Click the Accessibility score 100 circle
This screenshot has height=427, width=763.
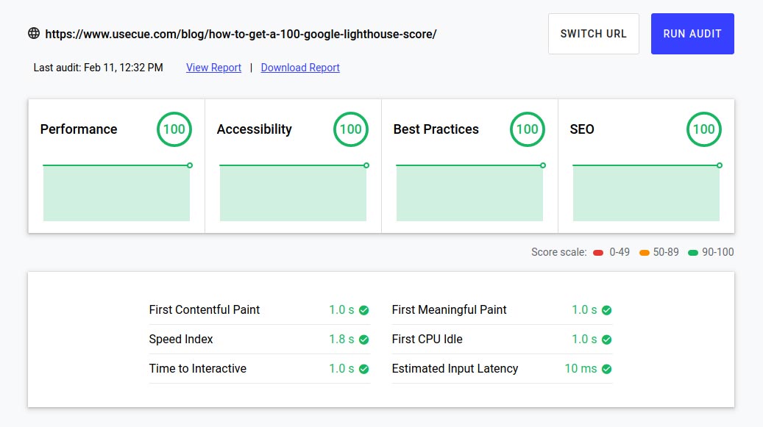(x=351, y=129)
